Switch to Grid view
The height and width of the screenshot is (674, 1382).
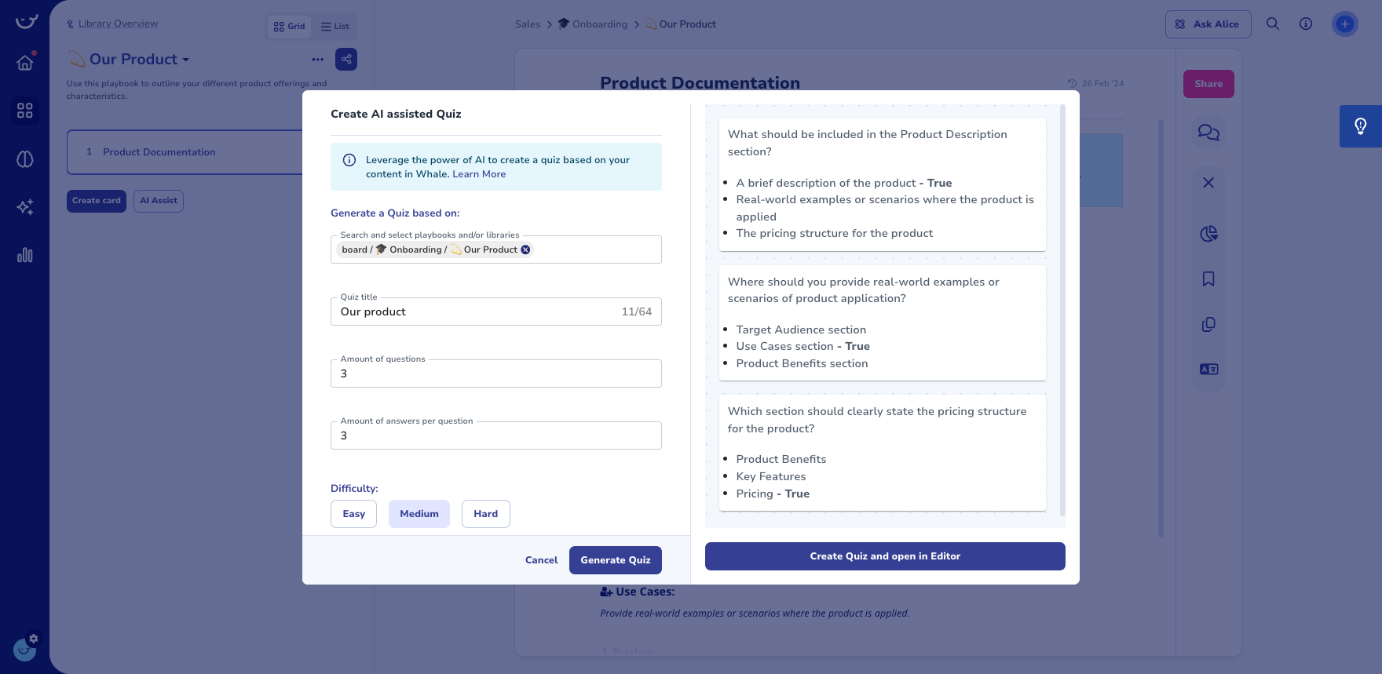(x=289, y=27)
